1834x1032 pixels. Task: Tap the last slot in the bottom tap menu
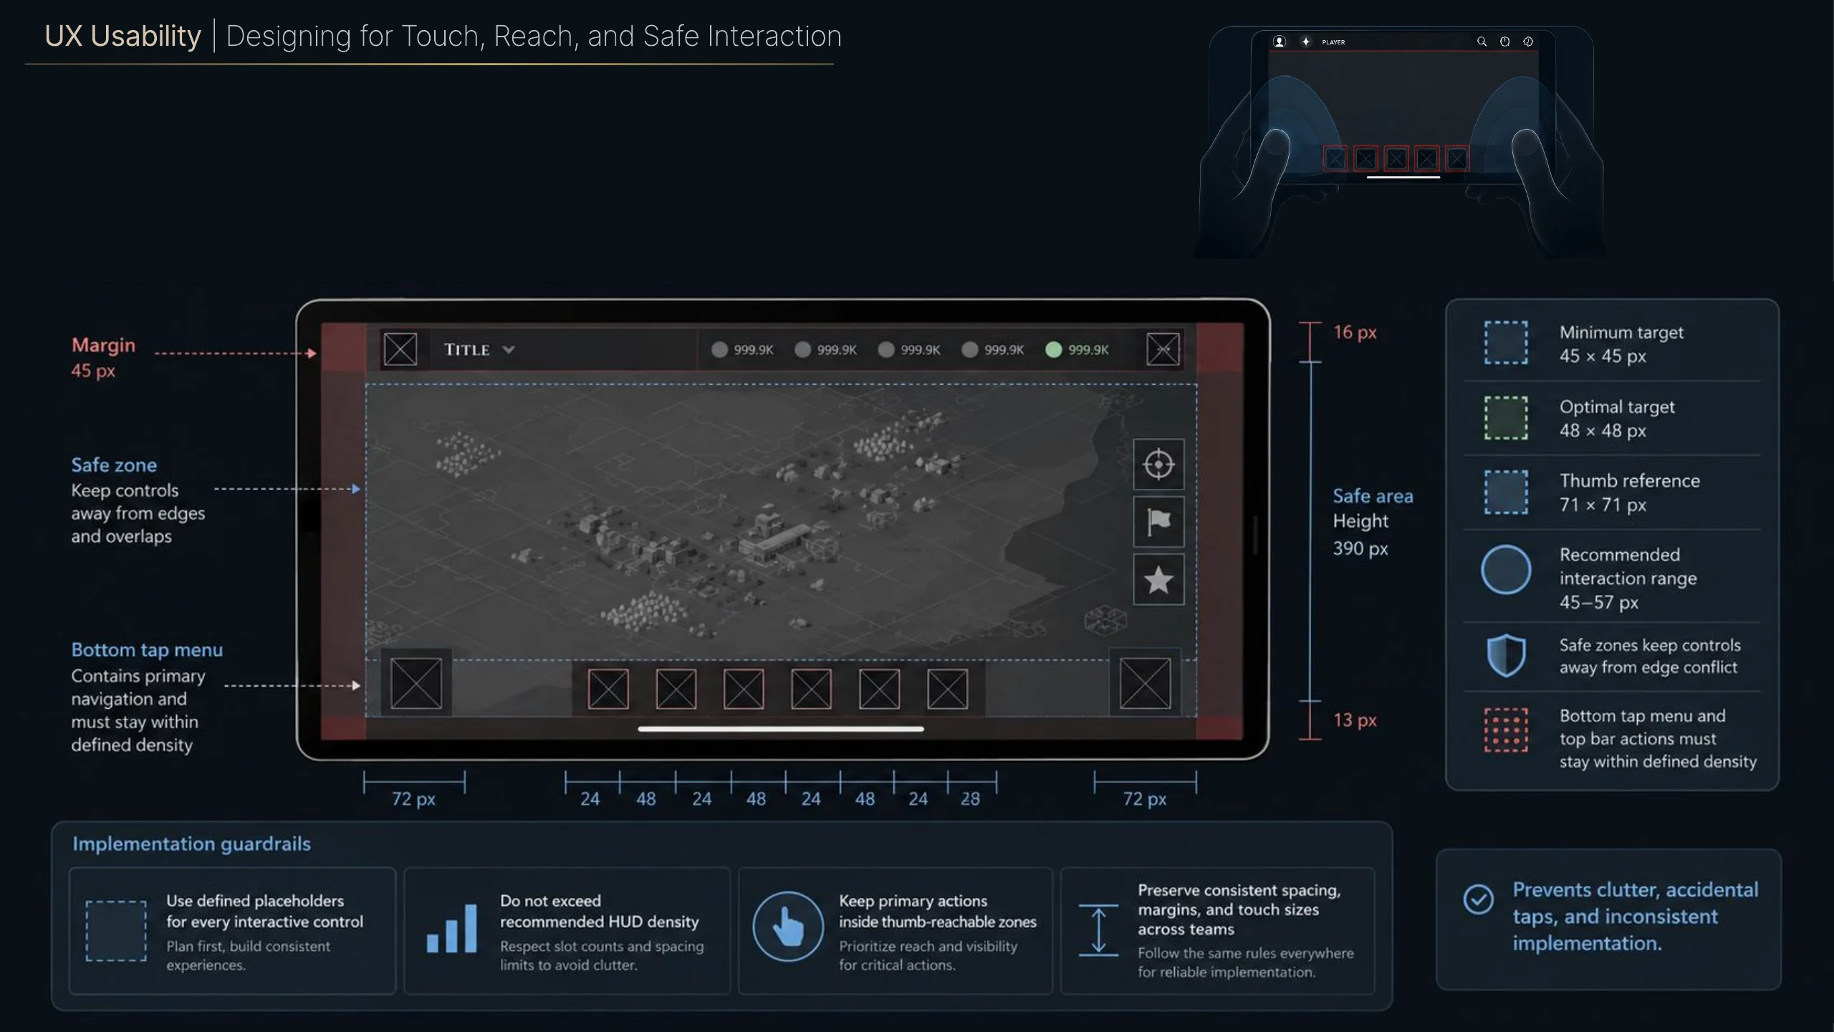947,689
